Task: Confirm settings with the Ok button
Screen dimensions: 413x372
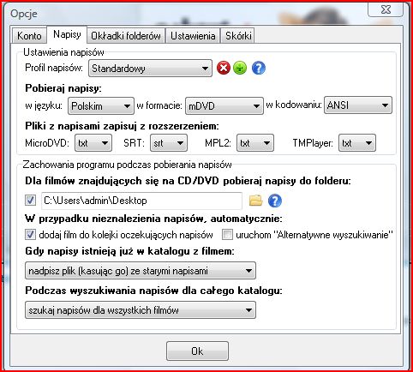Action: pyautogui.click(x=197, y=351)
